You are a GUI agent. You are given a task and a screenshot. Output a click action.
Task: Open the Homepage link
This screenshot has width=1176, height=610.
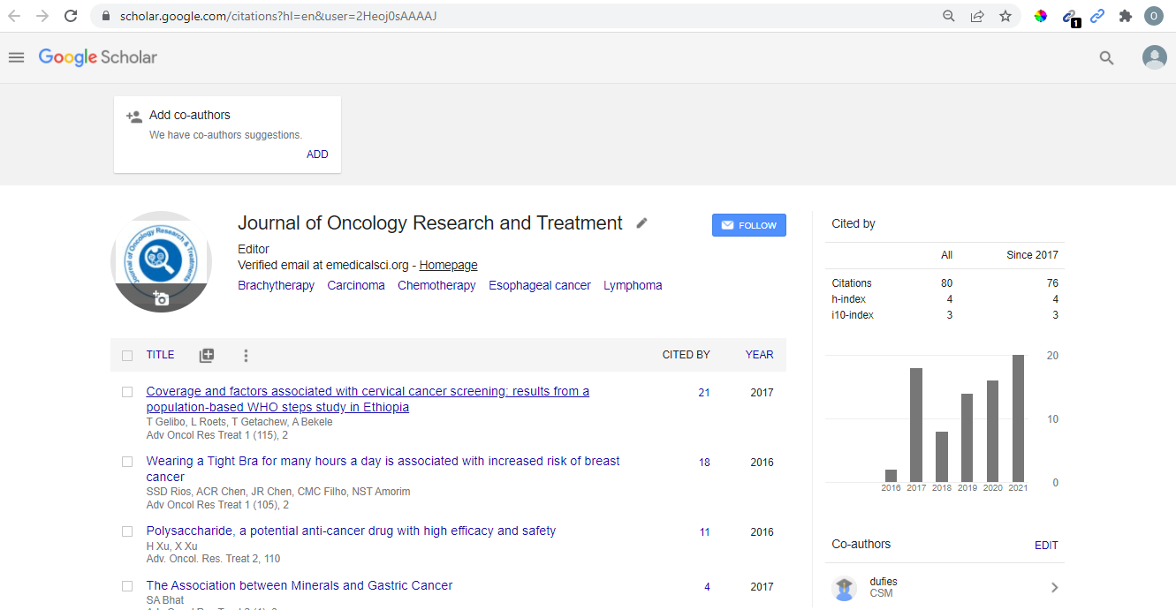[x=448, y=265]
